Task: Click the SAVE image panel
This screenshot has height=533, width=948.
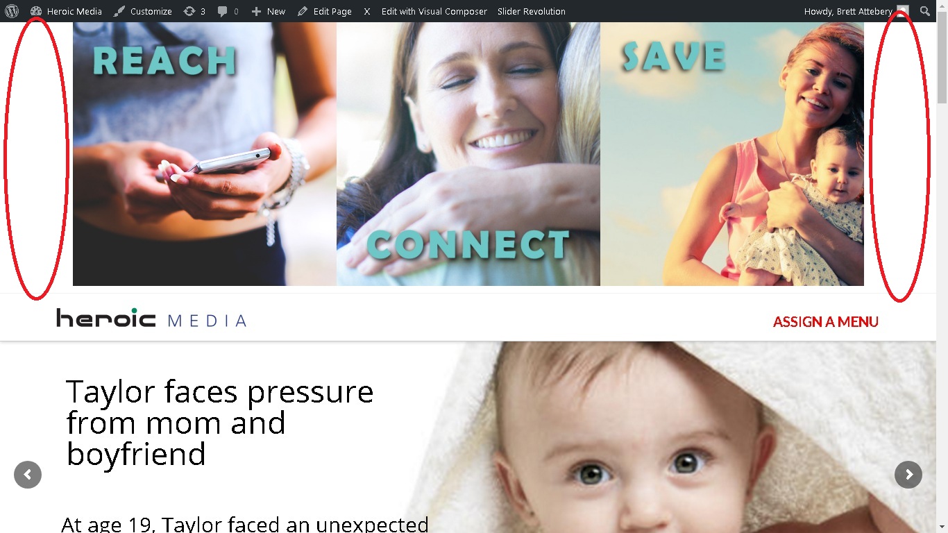Action: pyautogui.click(x=732, y=154)
